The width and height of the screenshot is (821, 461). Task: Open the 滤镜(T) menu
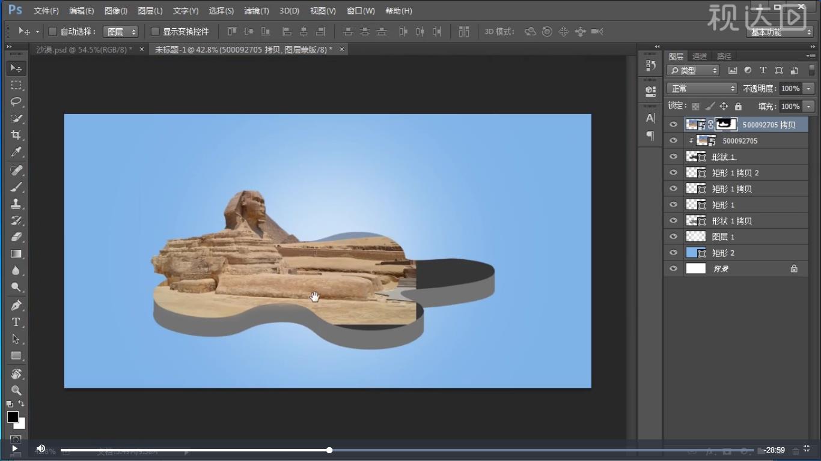[x=257, y=11]
